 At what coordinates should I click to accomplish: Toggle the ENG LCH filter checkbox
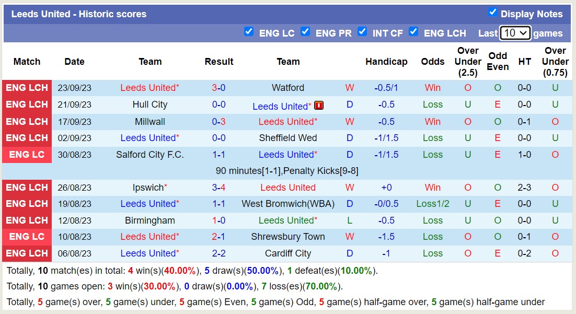413,31
